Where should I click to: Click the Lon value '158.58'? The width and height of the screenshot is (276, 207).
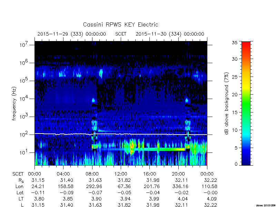click(66, 186)
